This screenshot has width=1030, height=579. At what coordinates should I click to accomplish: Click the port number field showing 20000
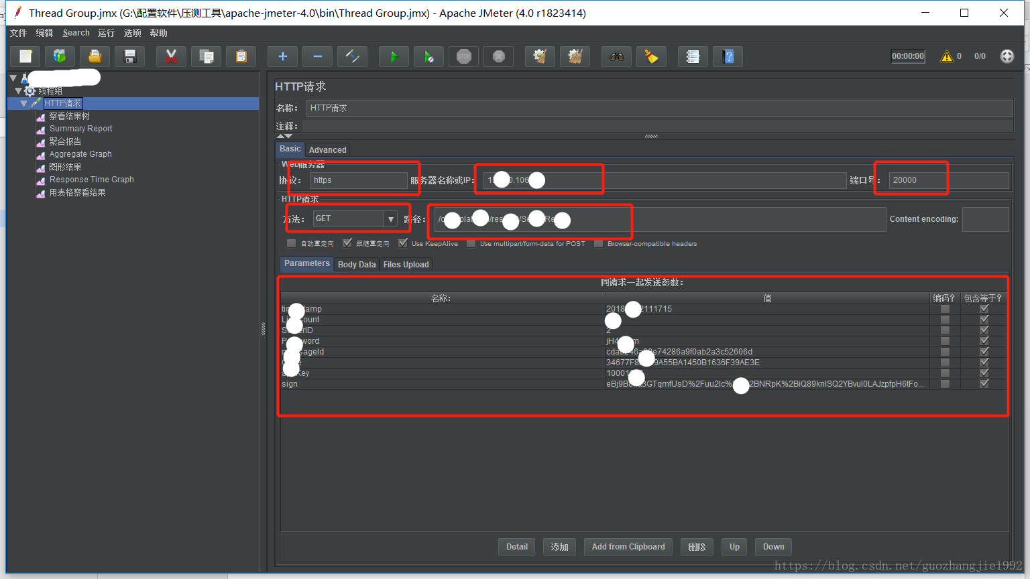tap(949, 180)
